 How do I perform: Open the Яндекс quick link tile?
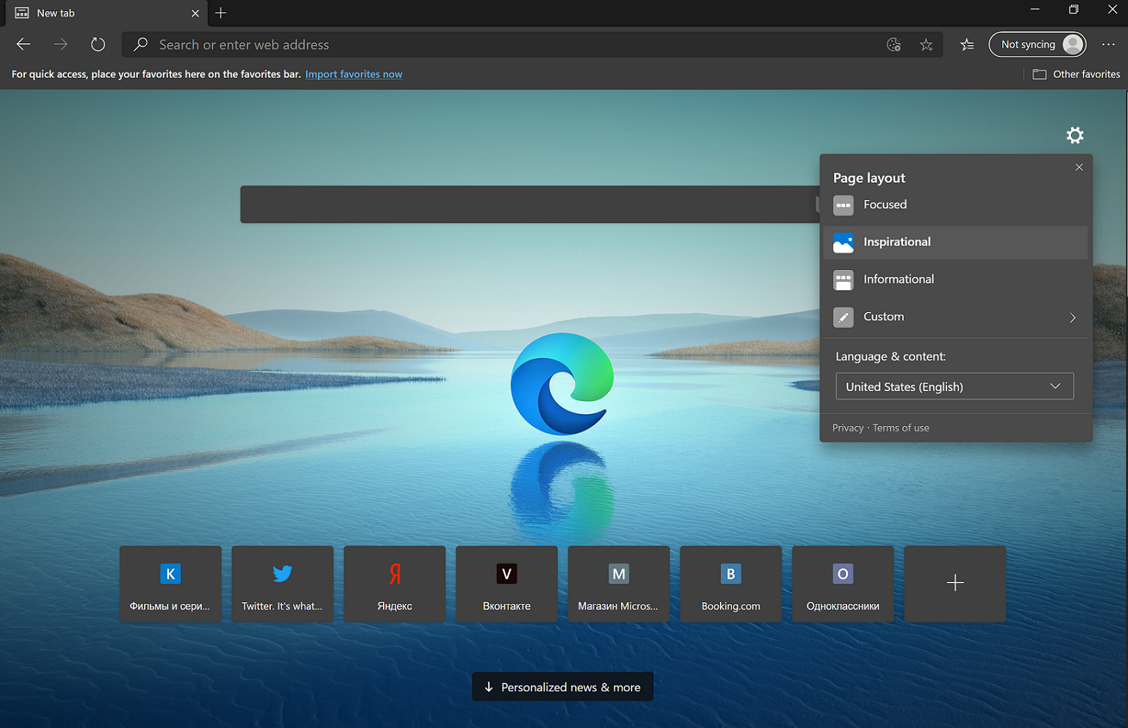click(x=395, y=584)
